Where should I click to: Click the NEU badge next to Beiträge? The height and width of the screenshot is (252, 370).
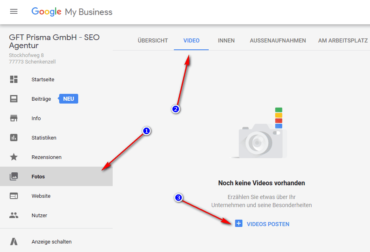[x=68, y=99]
